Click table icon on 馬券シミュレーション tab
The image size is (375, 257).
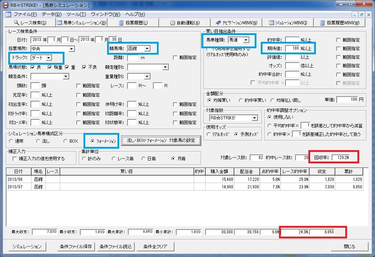(59, 23)
